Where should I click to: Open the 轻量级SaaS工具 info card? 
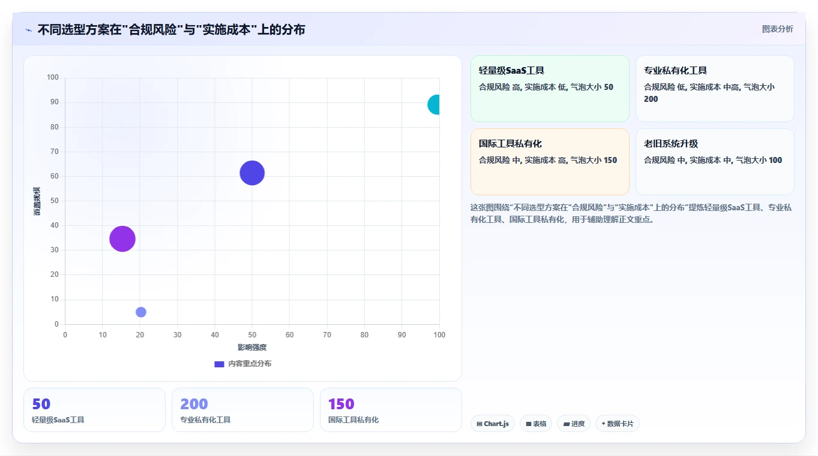pos(550,89)
